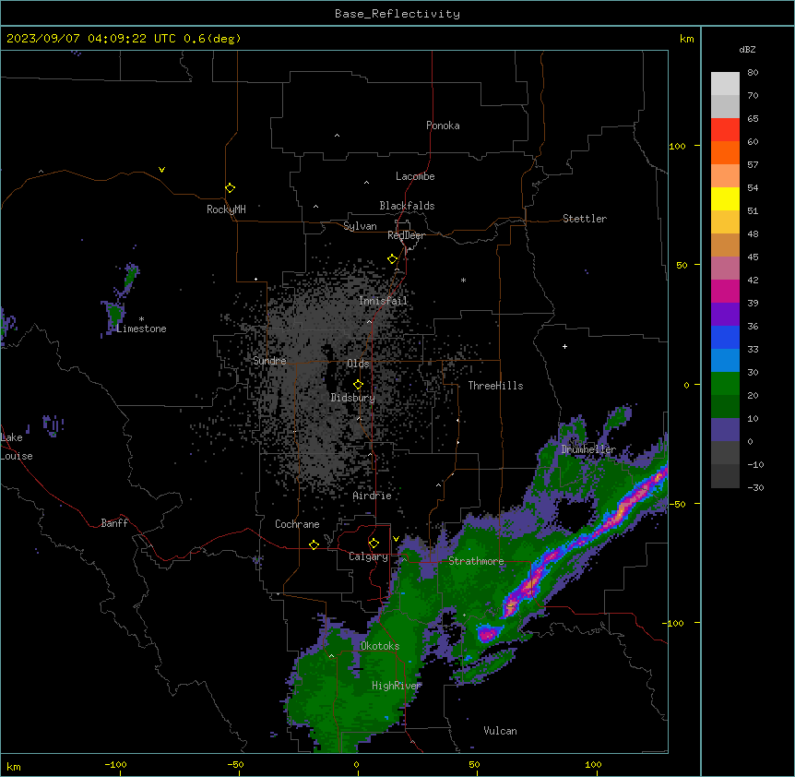Click the RockyMH label
The image size is (795, 777).
(226, 209)
